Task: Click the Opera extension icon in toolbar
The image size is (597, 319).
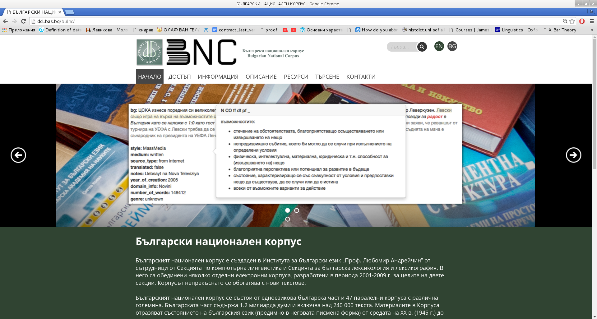Action: [582, 21]
